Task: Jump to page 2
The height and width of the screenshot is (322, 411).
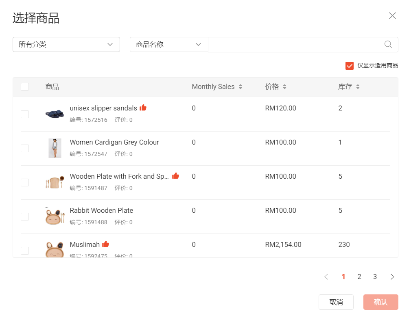Action: (359, 277)
